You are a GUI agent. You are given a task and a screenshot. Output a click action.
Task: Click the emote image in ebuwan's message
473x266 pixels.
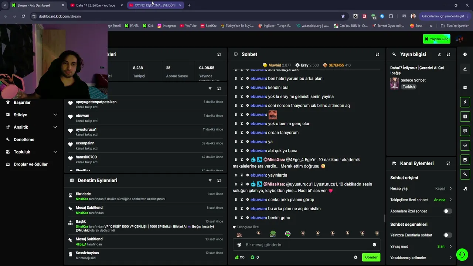(x=272, y=115)
